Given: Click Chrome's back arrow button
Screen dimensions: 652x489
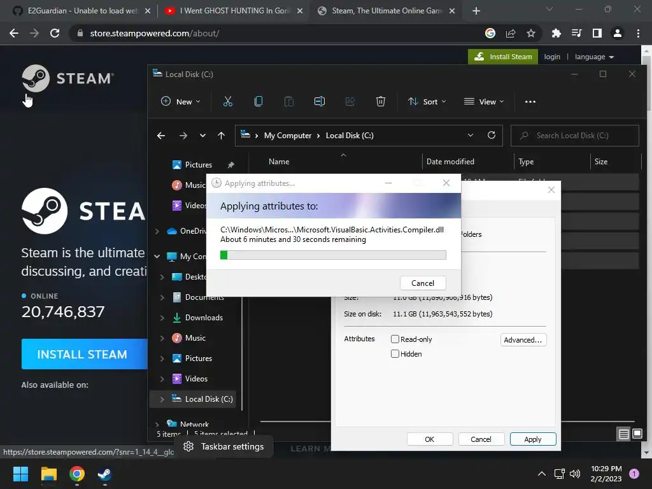Looking at the screenshot, I should point(14,33).
